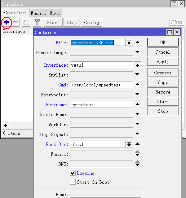This screenshot has height=198, width=186.
Task: Enable the Start On Boot checkbox
Action: 73,182
